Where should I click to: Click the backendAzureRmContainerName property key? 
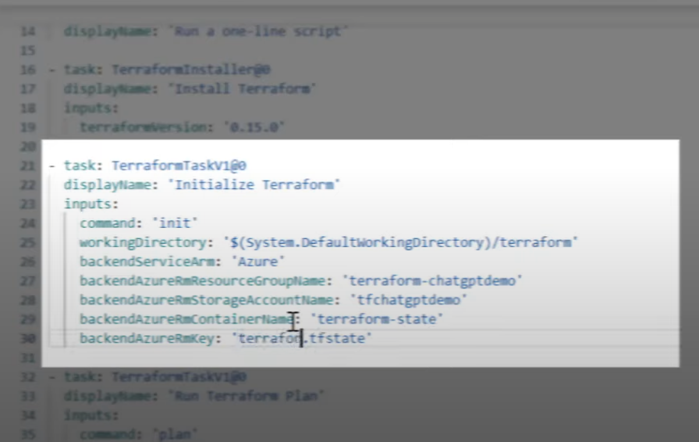coord(187,319)
